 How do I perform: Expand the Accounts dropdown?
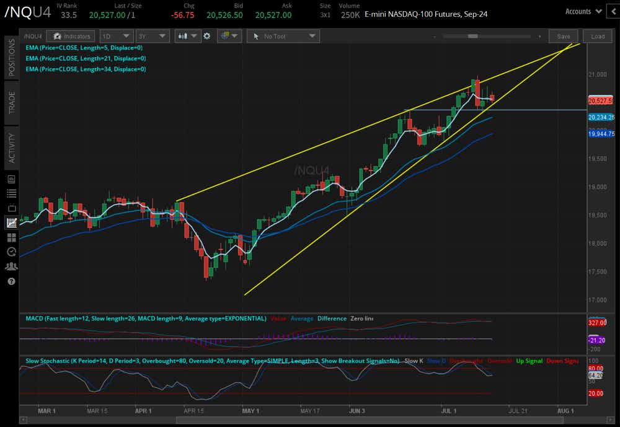pos(582,11)
